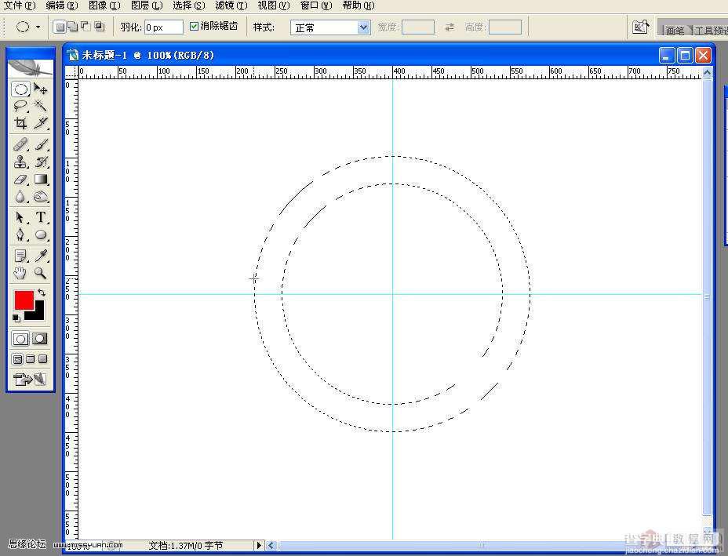Open the 帮助 menu
728x556 pixels.
pos(359,5)
